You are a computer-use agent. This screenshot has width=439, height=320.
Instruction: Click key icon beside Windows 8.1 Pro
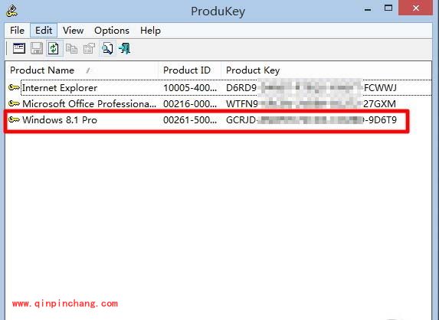click(x=14, y=119)
